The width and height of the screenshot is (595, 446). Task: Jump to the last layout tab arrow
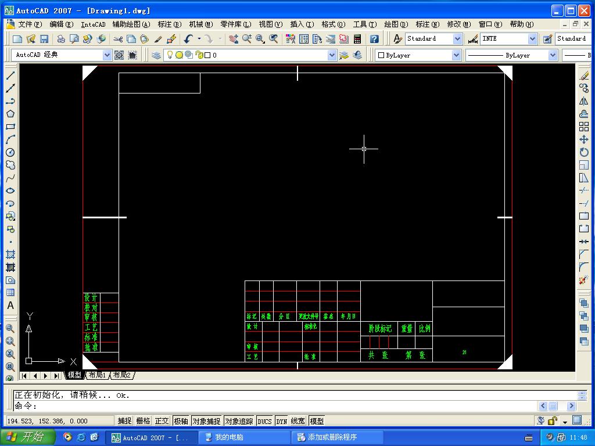pyautogui.click(x=56, y=376)
